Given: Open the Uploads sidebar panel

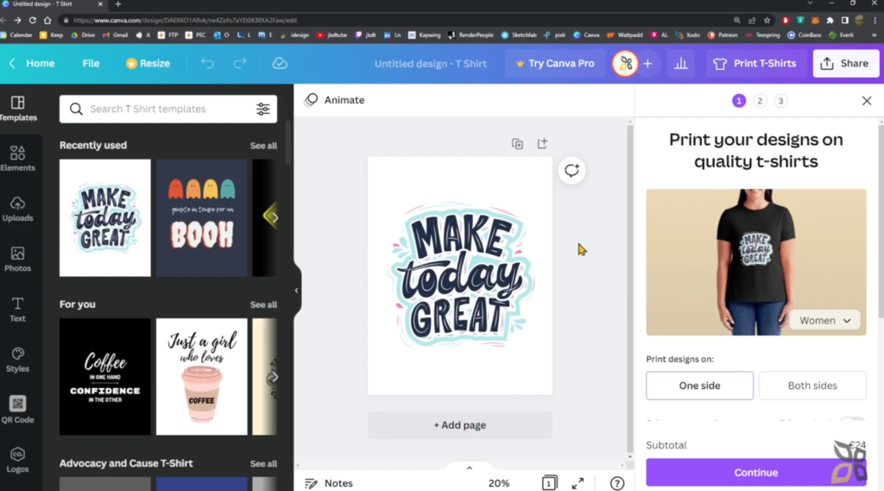Looking at the screenshot, I should tap(18, 209).
